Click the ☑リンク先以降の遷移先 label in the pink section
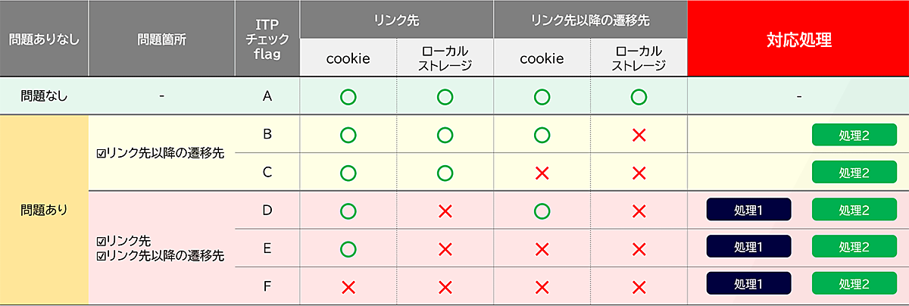This screenshot has height=306, width=909. point(161,255)
